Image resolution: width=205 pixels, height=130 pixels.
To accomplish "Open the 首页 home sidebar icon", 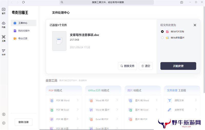I will pos(4,11).
